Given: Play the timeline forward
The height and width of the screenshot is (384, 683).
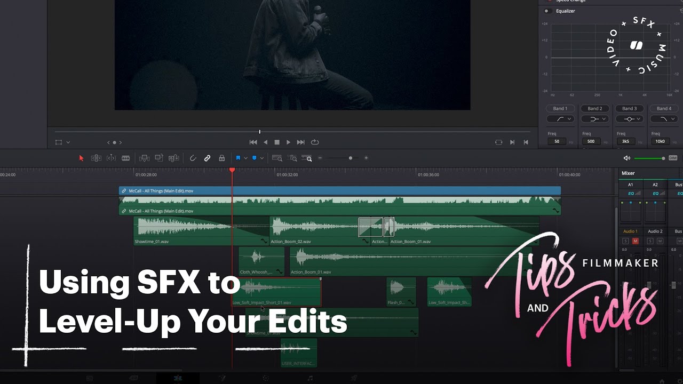Looking at the screenshot, I should click(289, 142).
